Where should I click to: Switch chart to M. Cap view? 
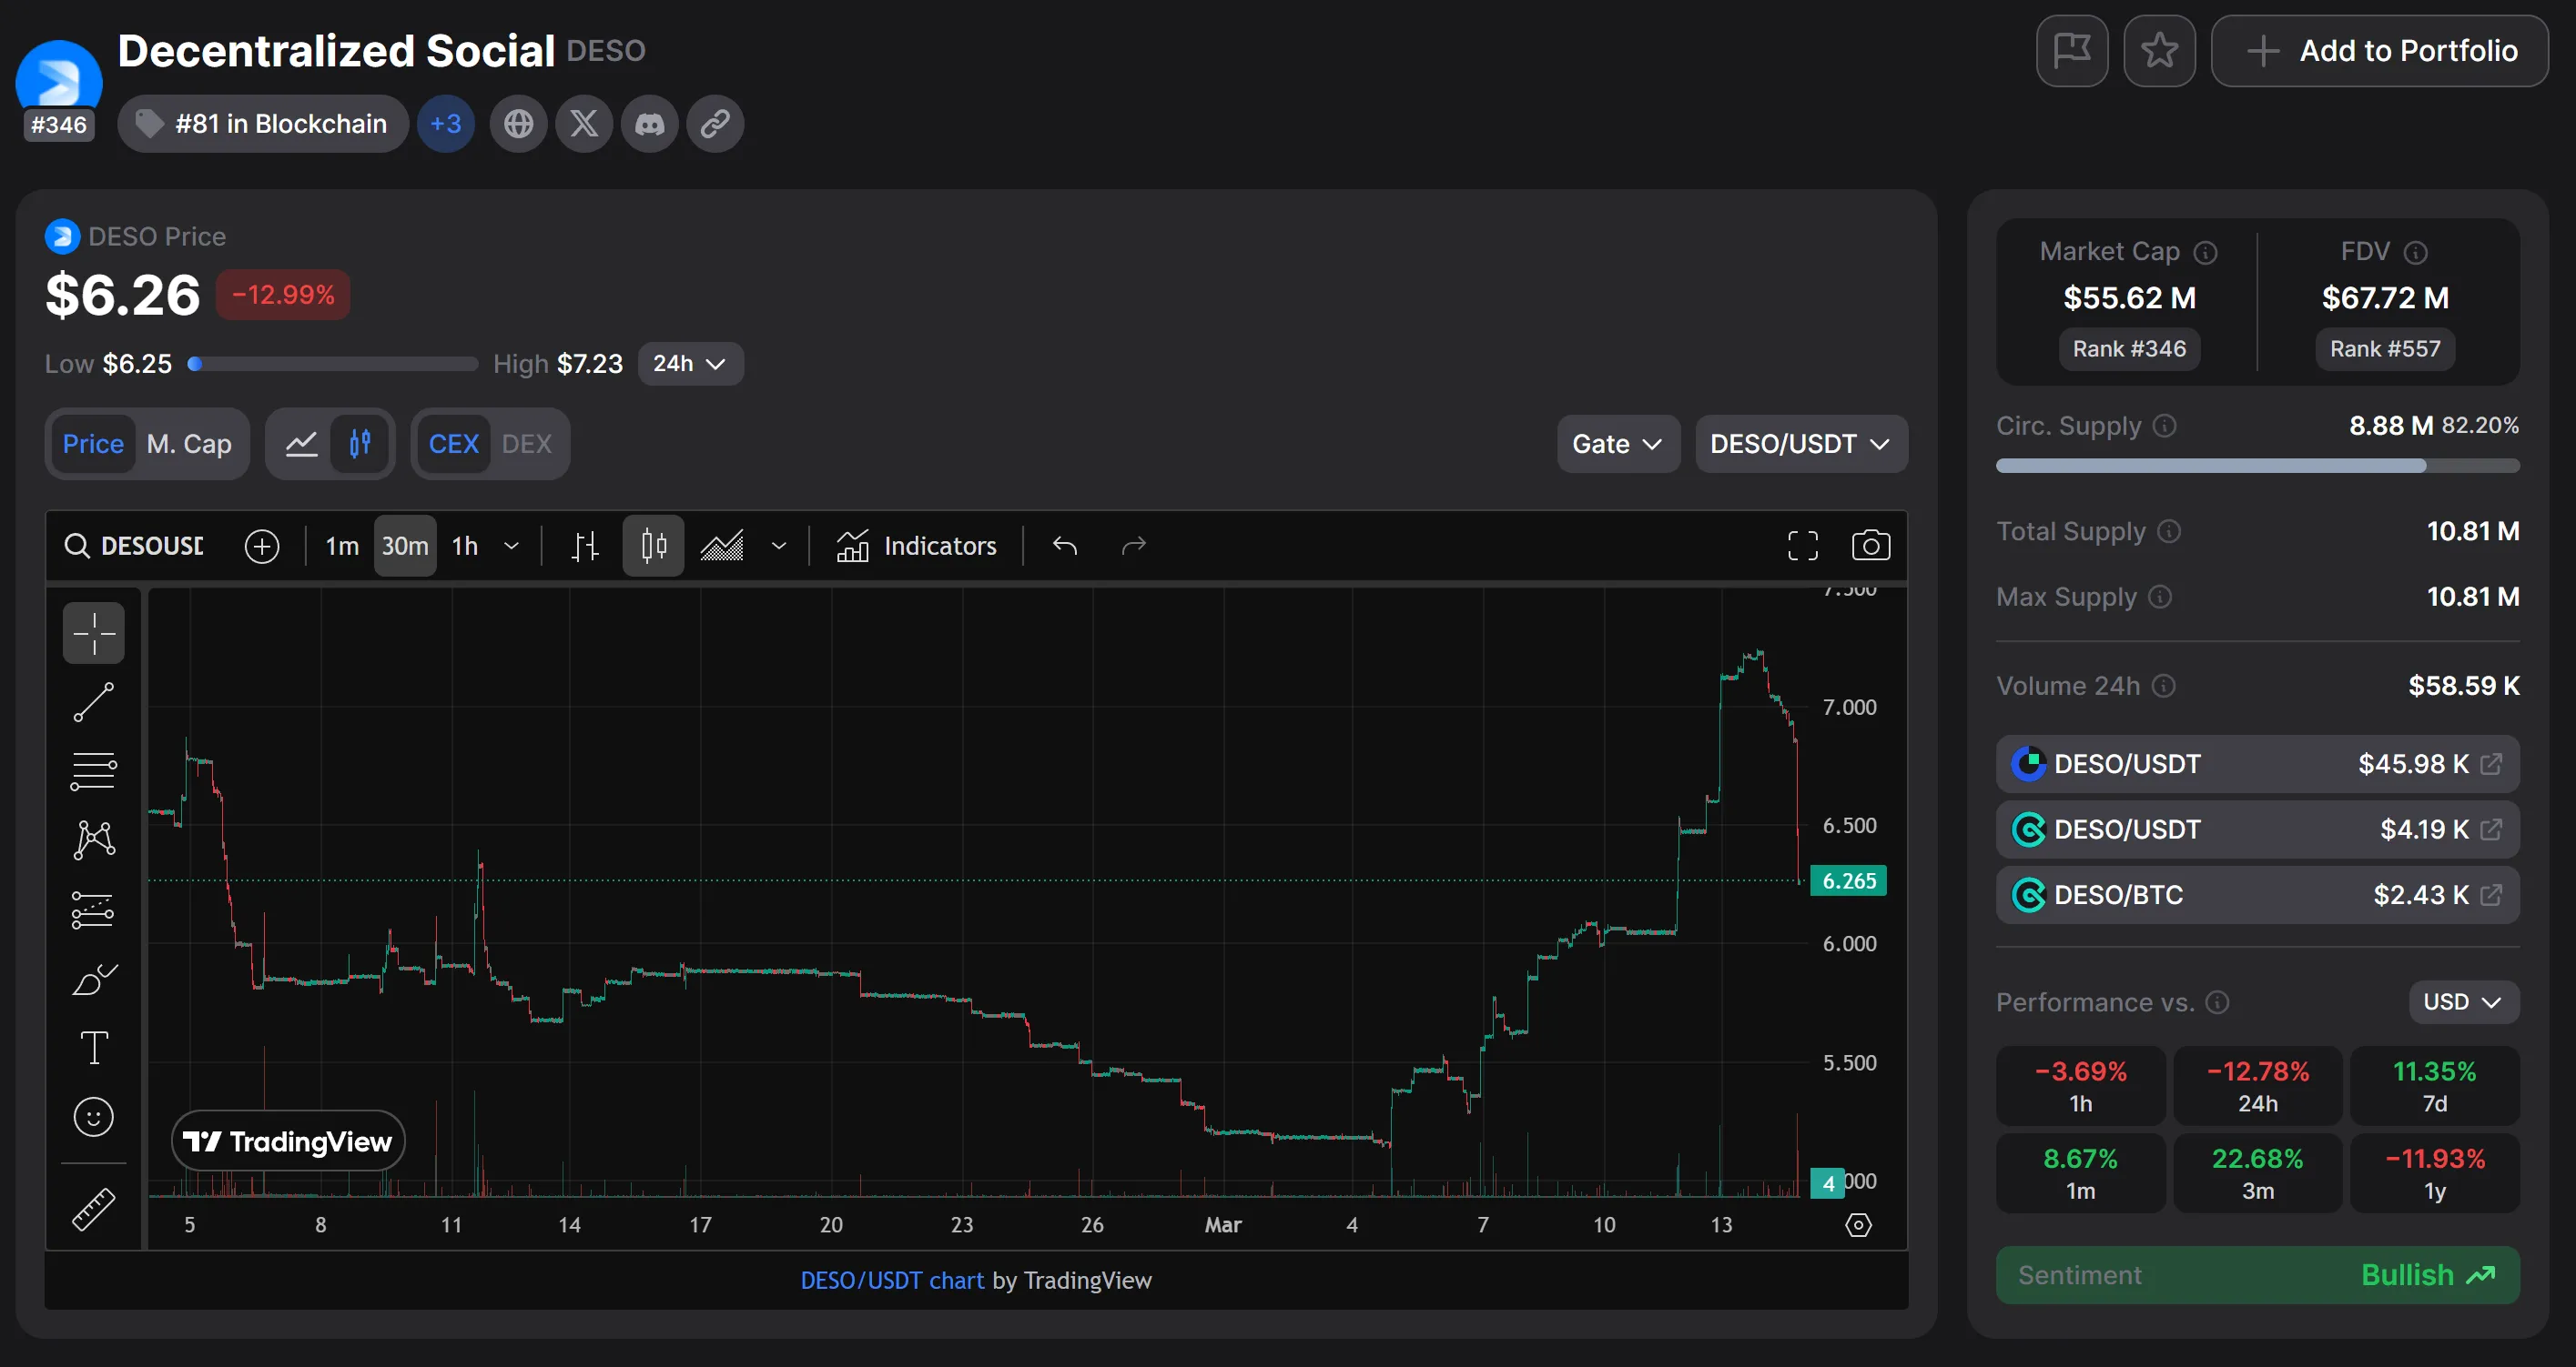pos(189,444)
